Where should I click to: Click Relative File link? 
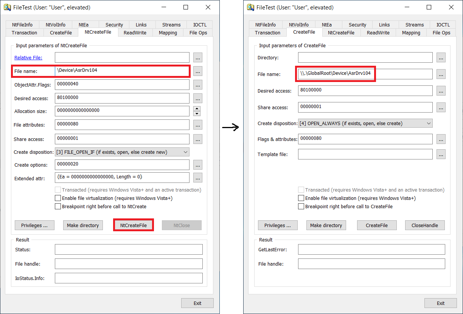(28, 57)
